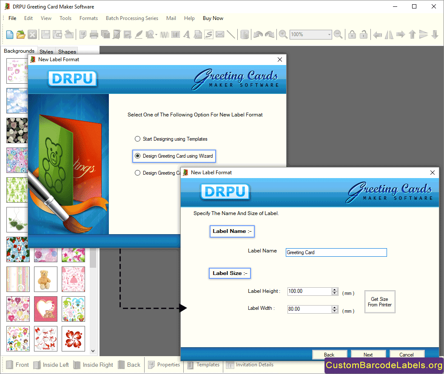Screen dimensions: 444x374
Task: Click the Label Height value field
Action: point(310,292)
